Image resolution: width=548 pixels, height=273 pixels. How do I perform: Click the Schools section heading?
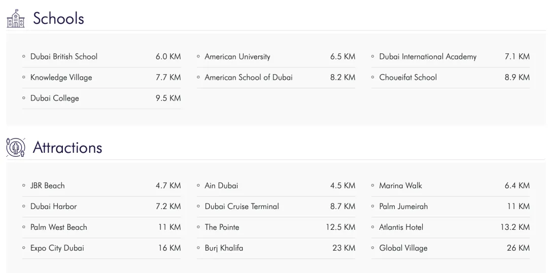(x=58, y=19)
